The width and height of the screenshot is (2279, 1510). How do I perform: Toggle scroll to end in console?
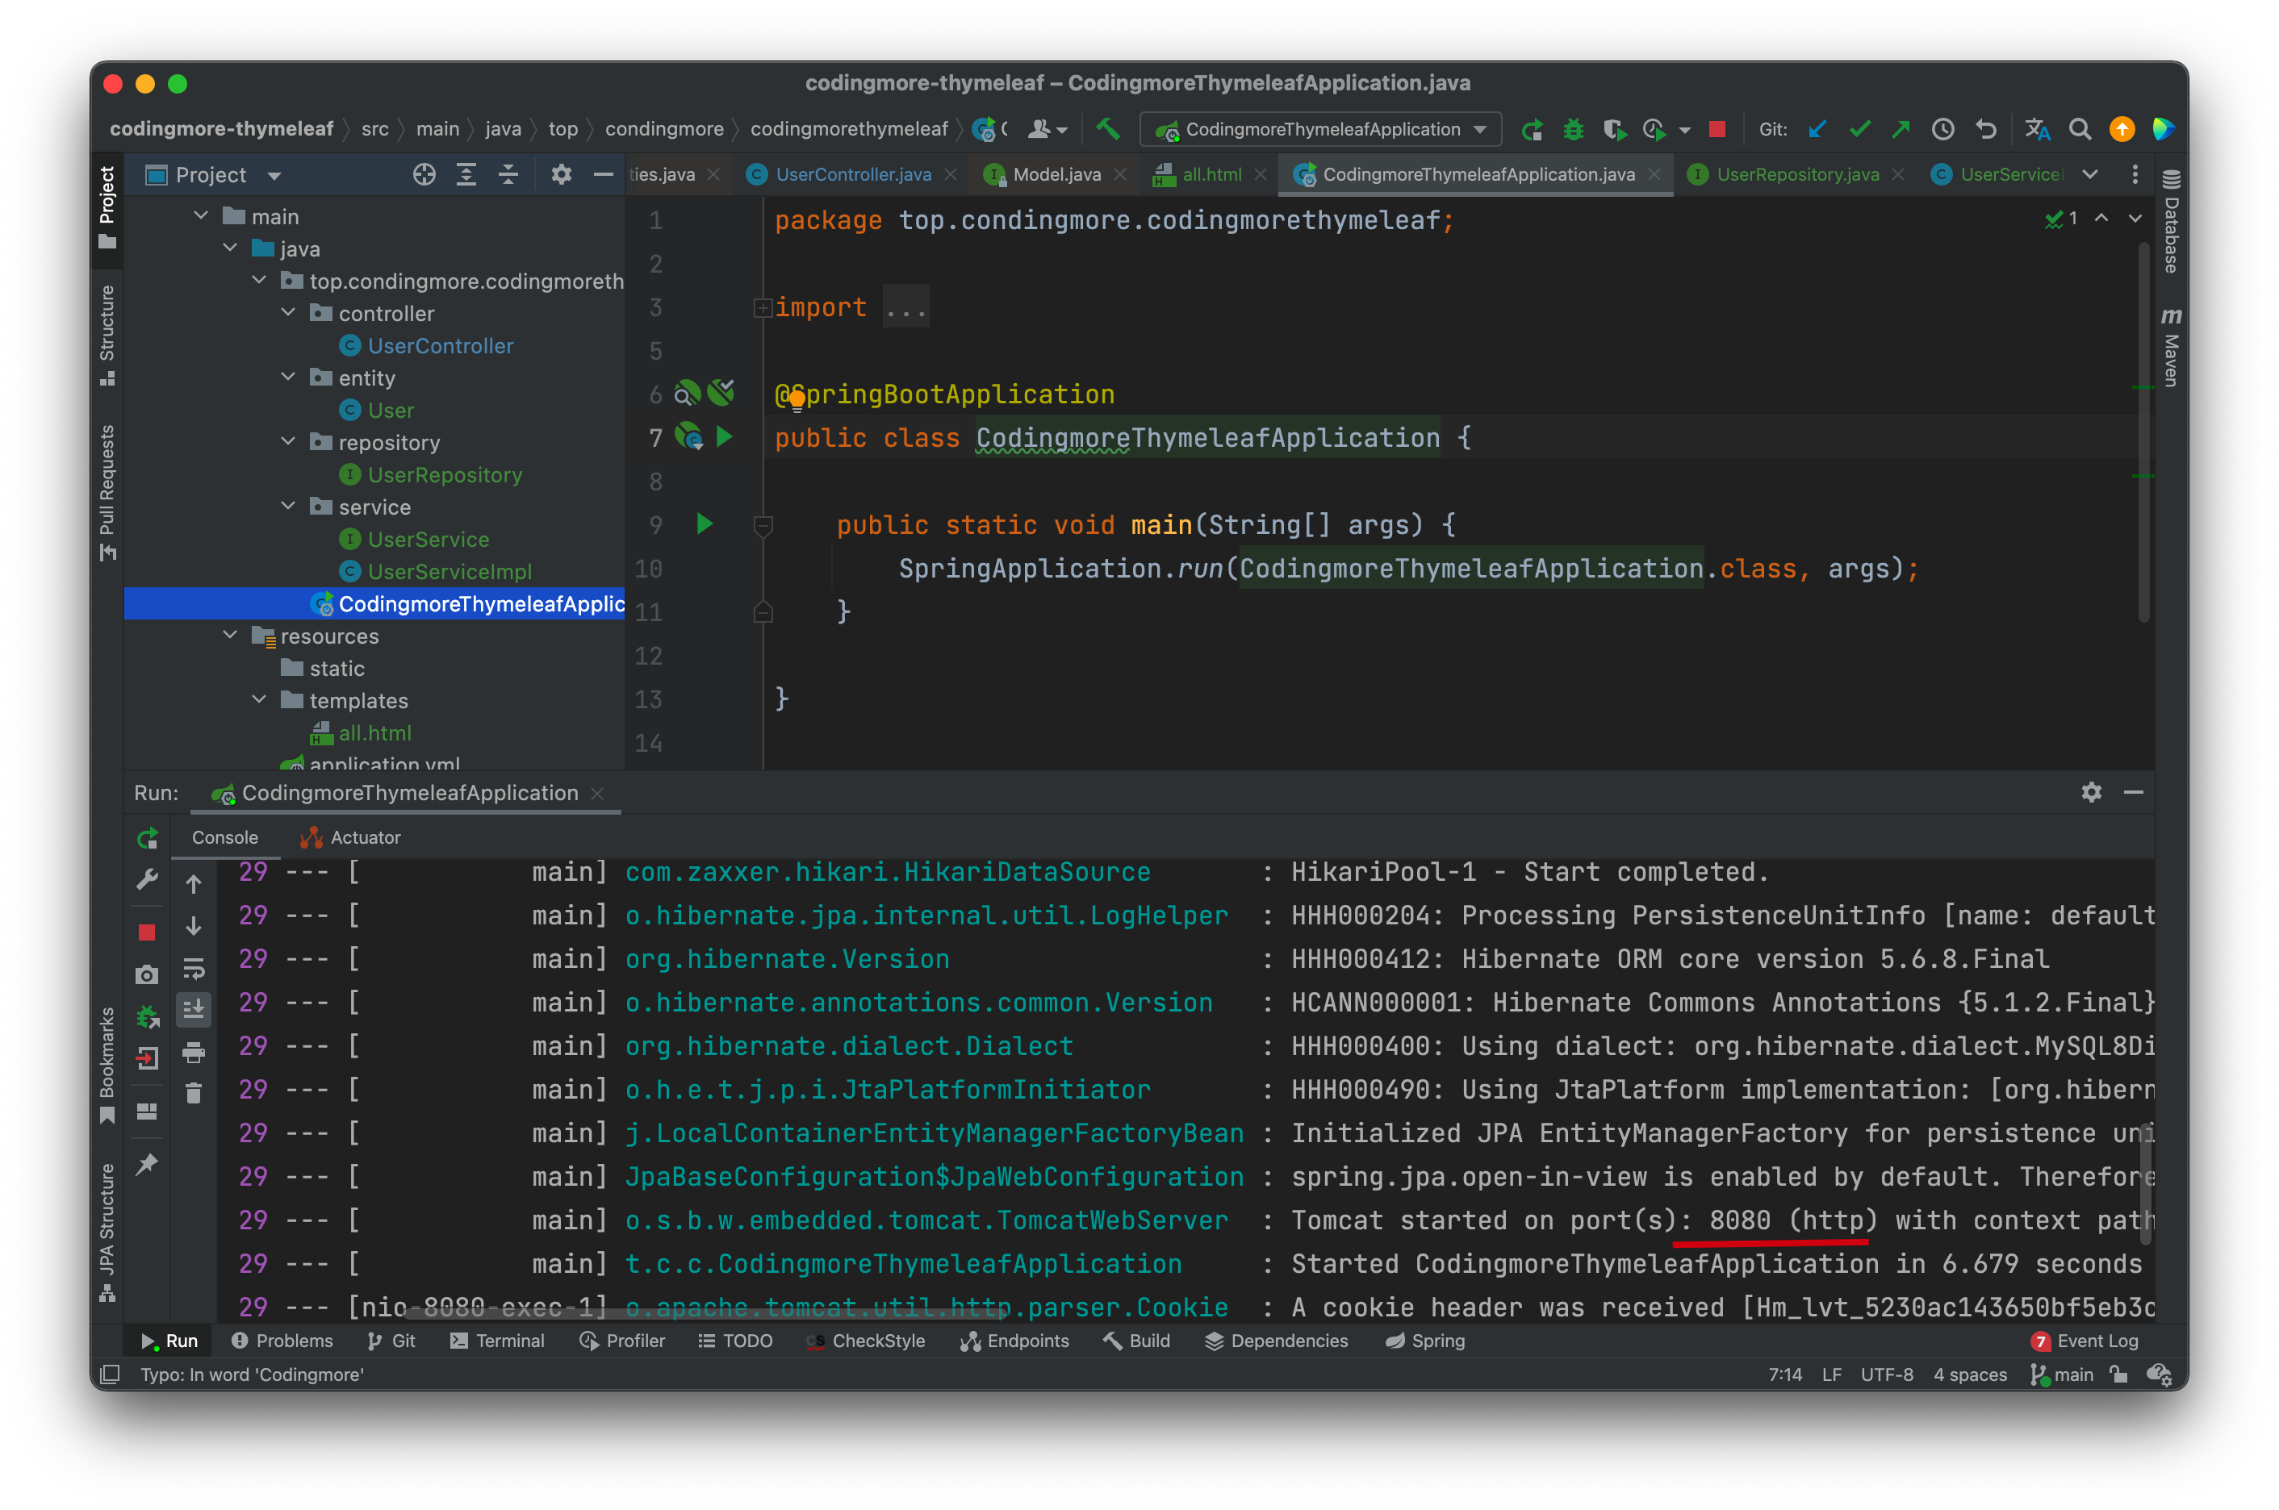coord(194,1009)
